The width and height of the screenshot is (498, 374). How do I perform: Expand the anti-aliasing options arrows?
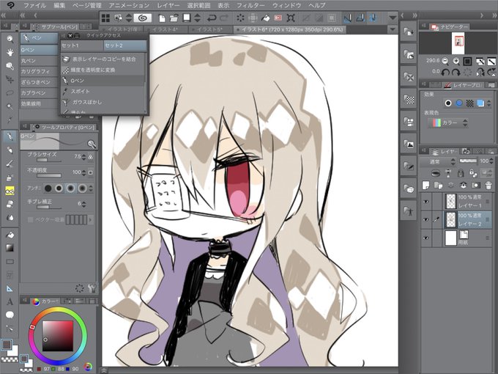pos(91,188)
